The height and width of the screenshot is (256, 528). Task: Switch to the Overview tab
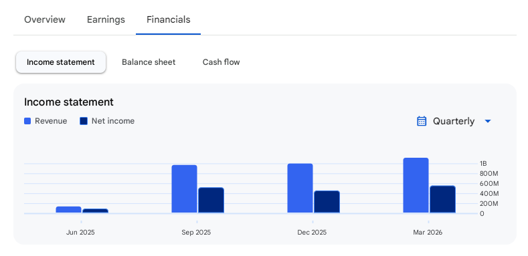45,19
